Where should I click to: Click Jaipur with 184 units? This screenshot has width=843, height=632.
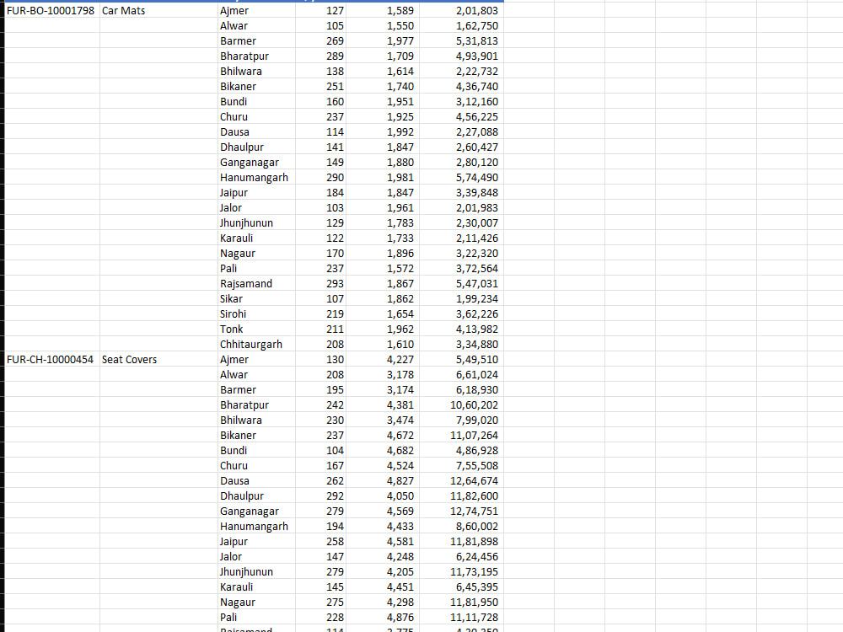[x=256, y=192]
